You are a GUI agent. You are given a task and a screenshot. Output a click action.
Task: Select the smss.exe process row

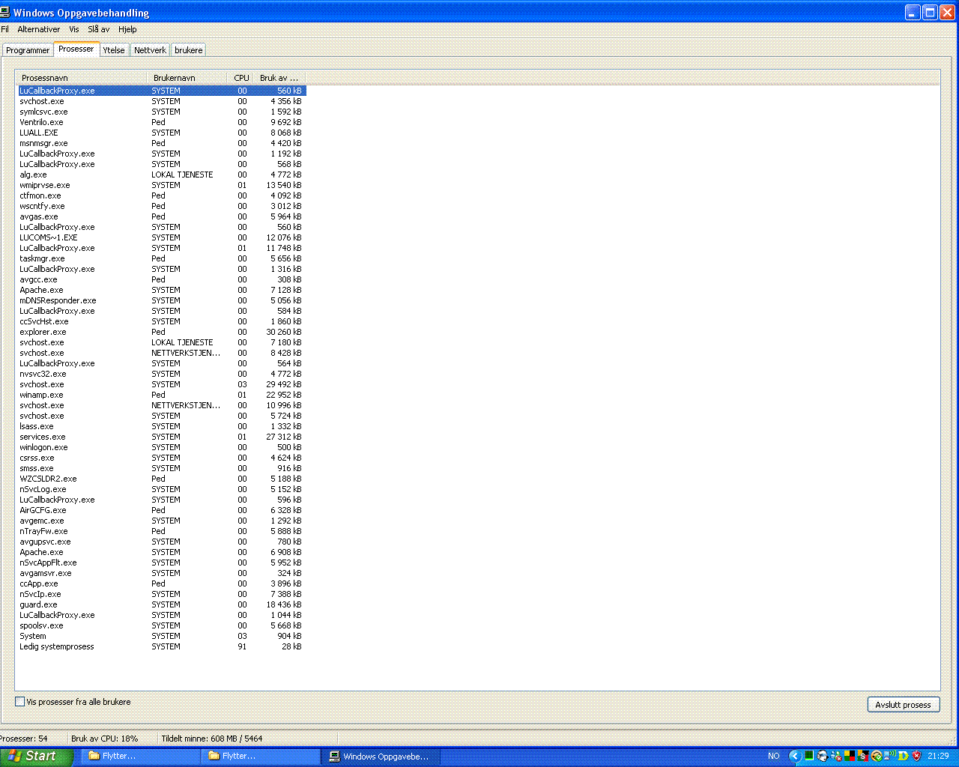coord(162,468)
